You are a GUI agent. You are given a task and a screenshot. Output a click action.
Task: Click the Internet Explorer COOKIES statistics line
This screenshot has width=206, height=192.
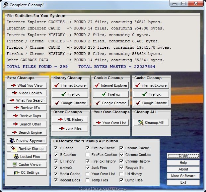point(84,22)
